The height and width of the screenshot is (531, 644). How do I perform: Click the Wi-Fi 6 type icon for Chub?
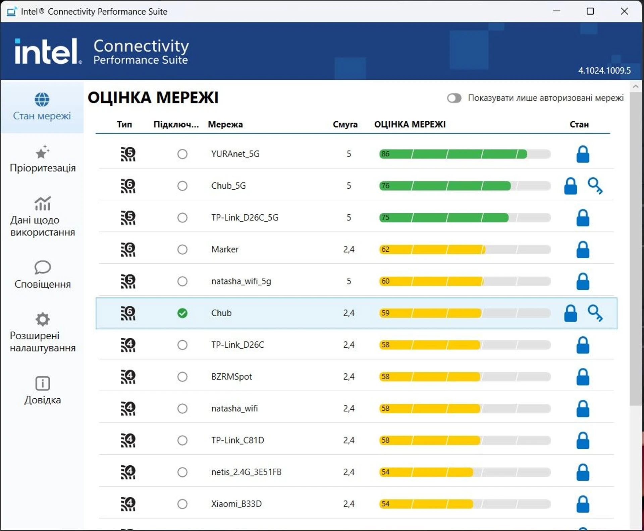128,313
